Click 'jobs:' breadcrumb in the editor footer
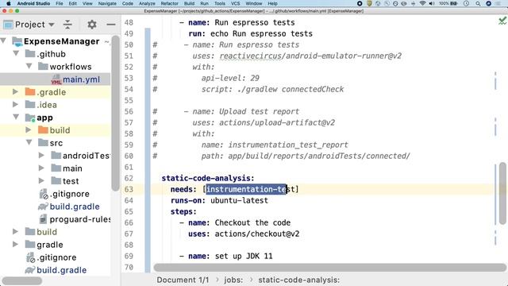 [x=233, y=280]
